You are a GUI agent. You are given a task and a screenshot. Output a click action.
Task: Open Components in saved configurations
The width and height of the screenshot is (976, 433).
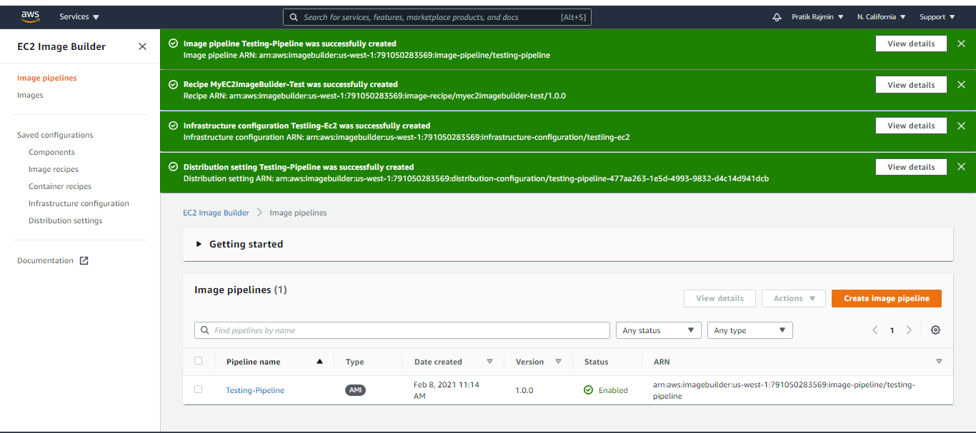coord(51,152)
